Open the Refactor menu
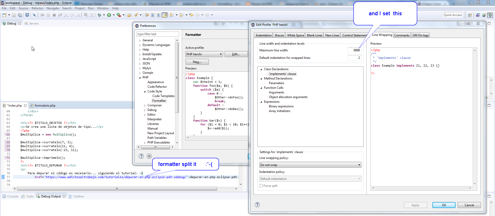Viewport: 495px width, 216px height. [x=37, y=8]
